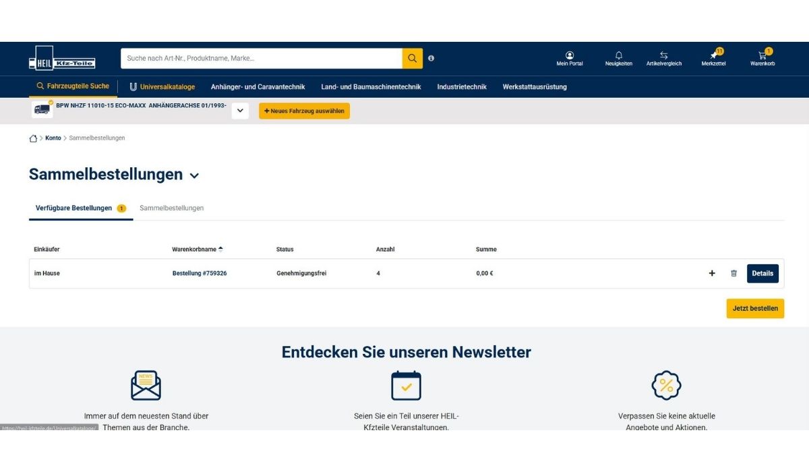This screenshot has width=809, height=472.
Task: Switch to the Sammelbestellungen tab
Action: [171, 208]
